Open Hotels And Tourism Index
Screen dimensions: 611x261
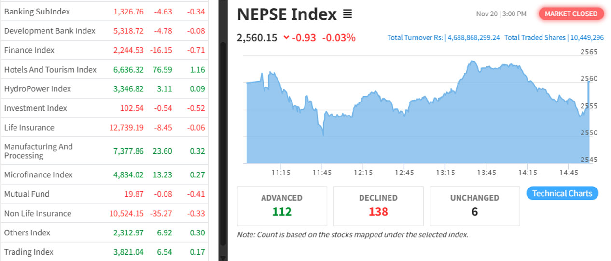click(50, 70)
